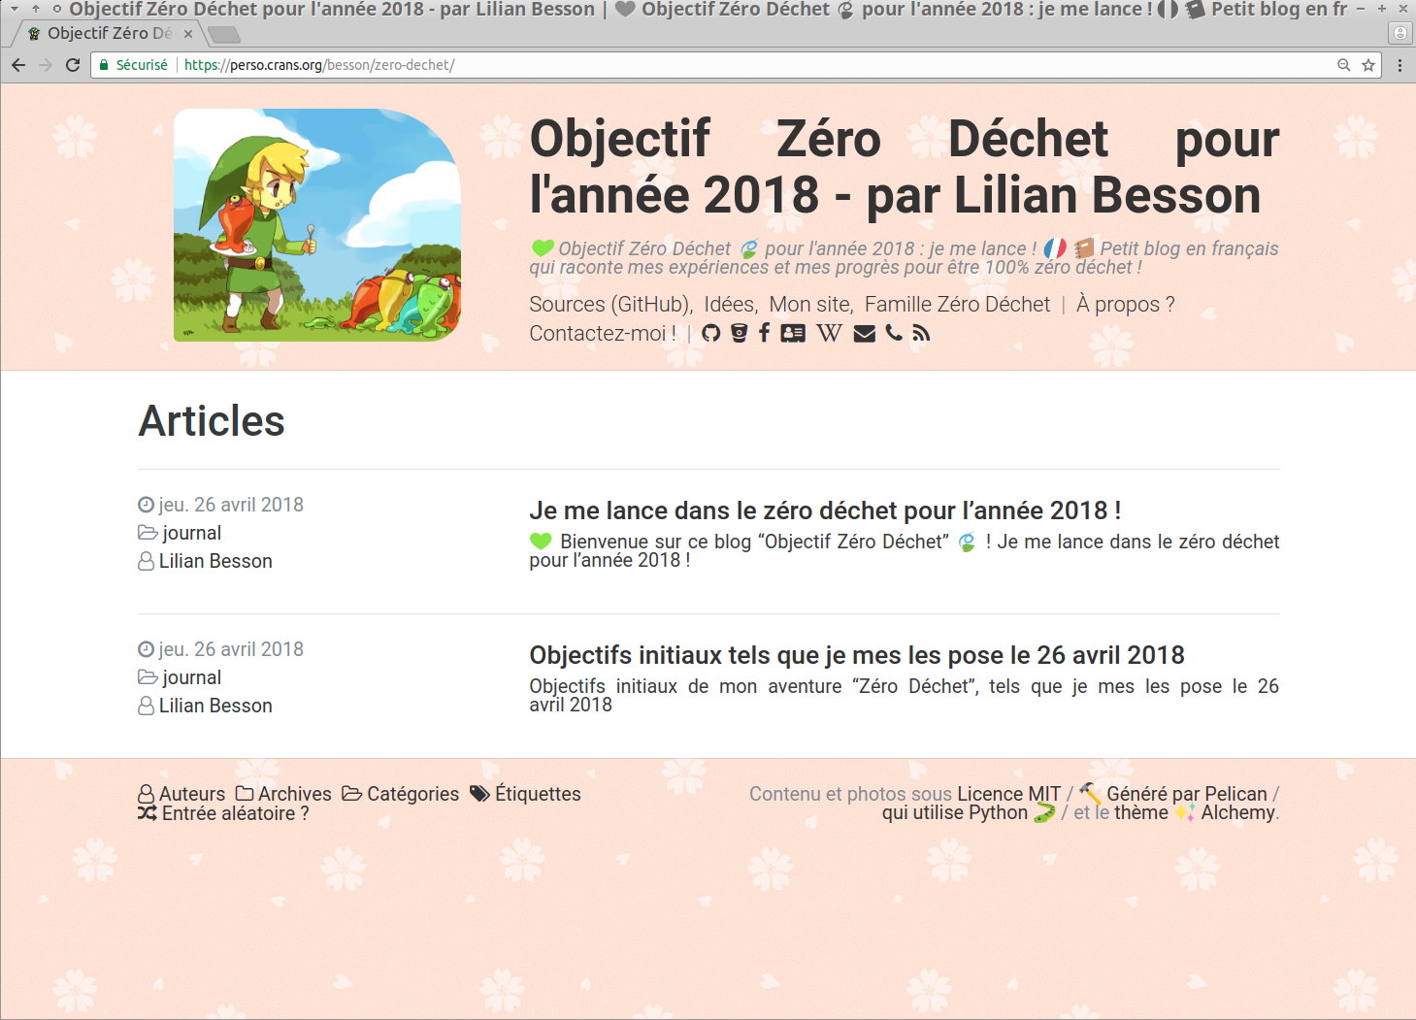Open journal category of first article
This screenshot has height=1020, width=1416.
(x=191, y=533)
